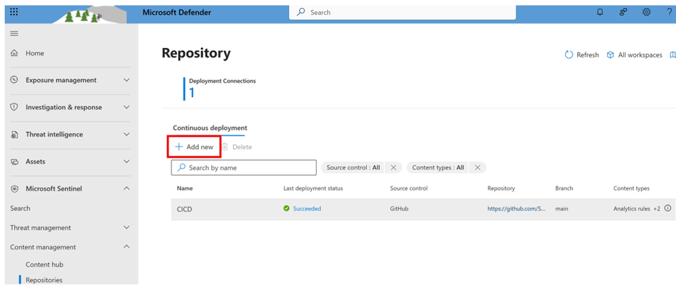This screenshot has height=287, width=676.
Task: Click the notifications bell icon
Action: point(600,12)
